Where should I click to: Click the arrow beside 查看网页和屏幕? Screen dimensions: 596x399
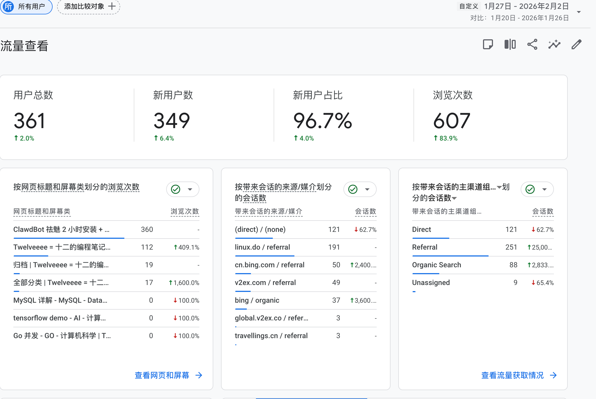(199, 375)
